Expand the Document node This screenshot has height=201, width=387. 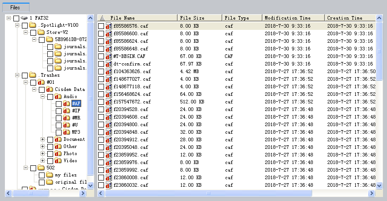43,139
